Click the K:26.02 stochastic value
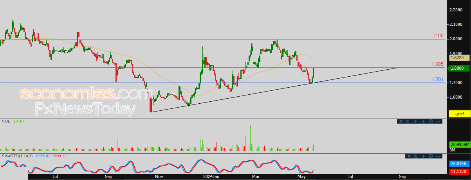Screen dimensions: 471x180 pyautogui.click(x=43, y=156)
